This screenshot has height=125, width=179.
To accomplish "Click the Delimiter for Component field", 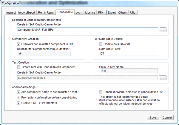I will (x=44, y=54).
